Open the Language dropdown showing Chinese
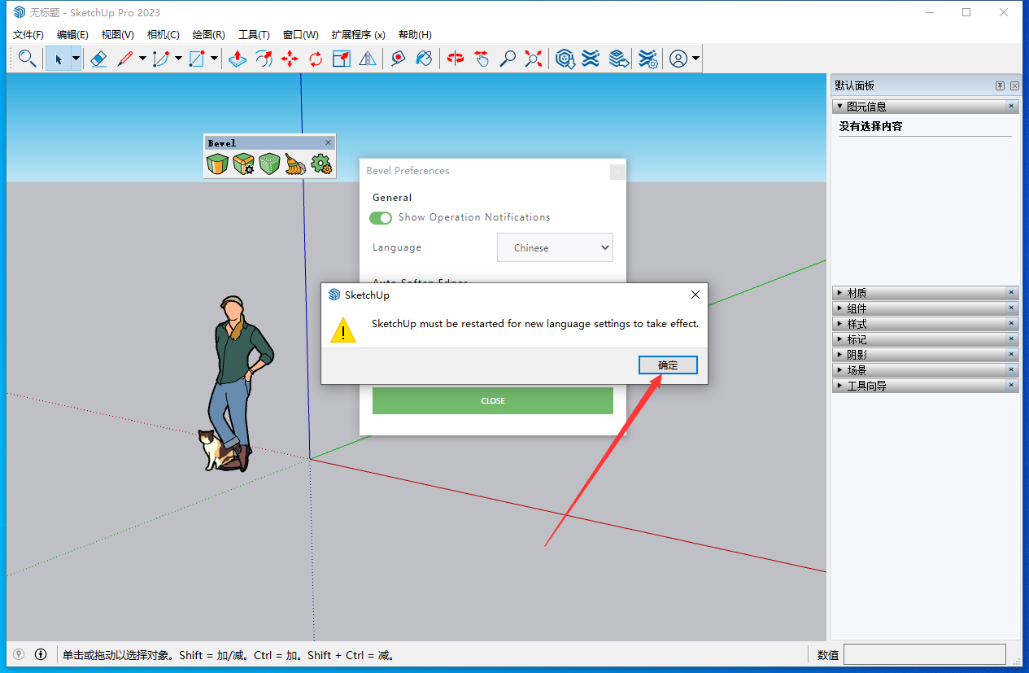The height and width of the screenshot is (673, 1029). point(555,248)
